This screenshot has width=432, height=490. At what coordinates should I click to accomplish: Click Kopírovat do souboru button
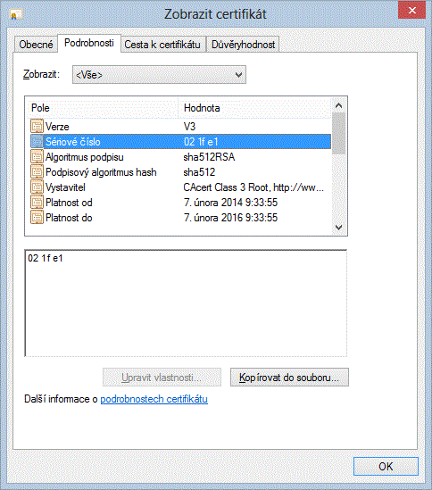coord(289,378)
